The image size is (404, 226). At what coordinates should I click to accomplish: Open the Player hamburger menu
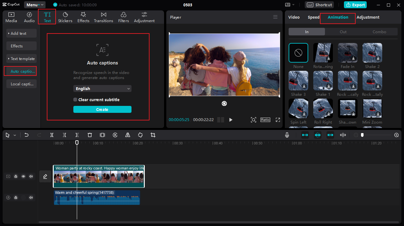275,17
